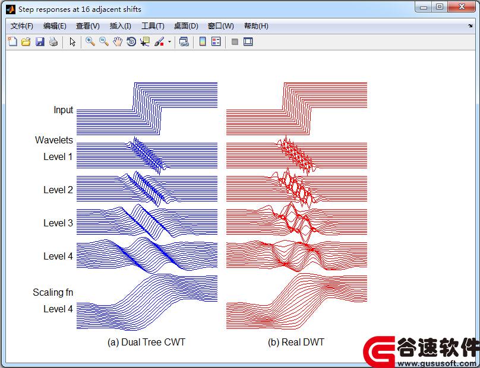Save figure with the floppy disk icon
The height and width of the screenshot is (368, 480).
coord(40,41)
